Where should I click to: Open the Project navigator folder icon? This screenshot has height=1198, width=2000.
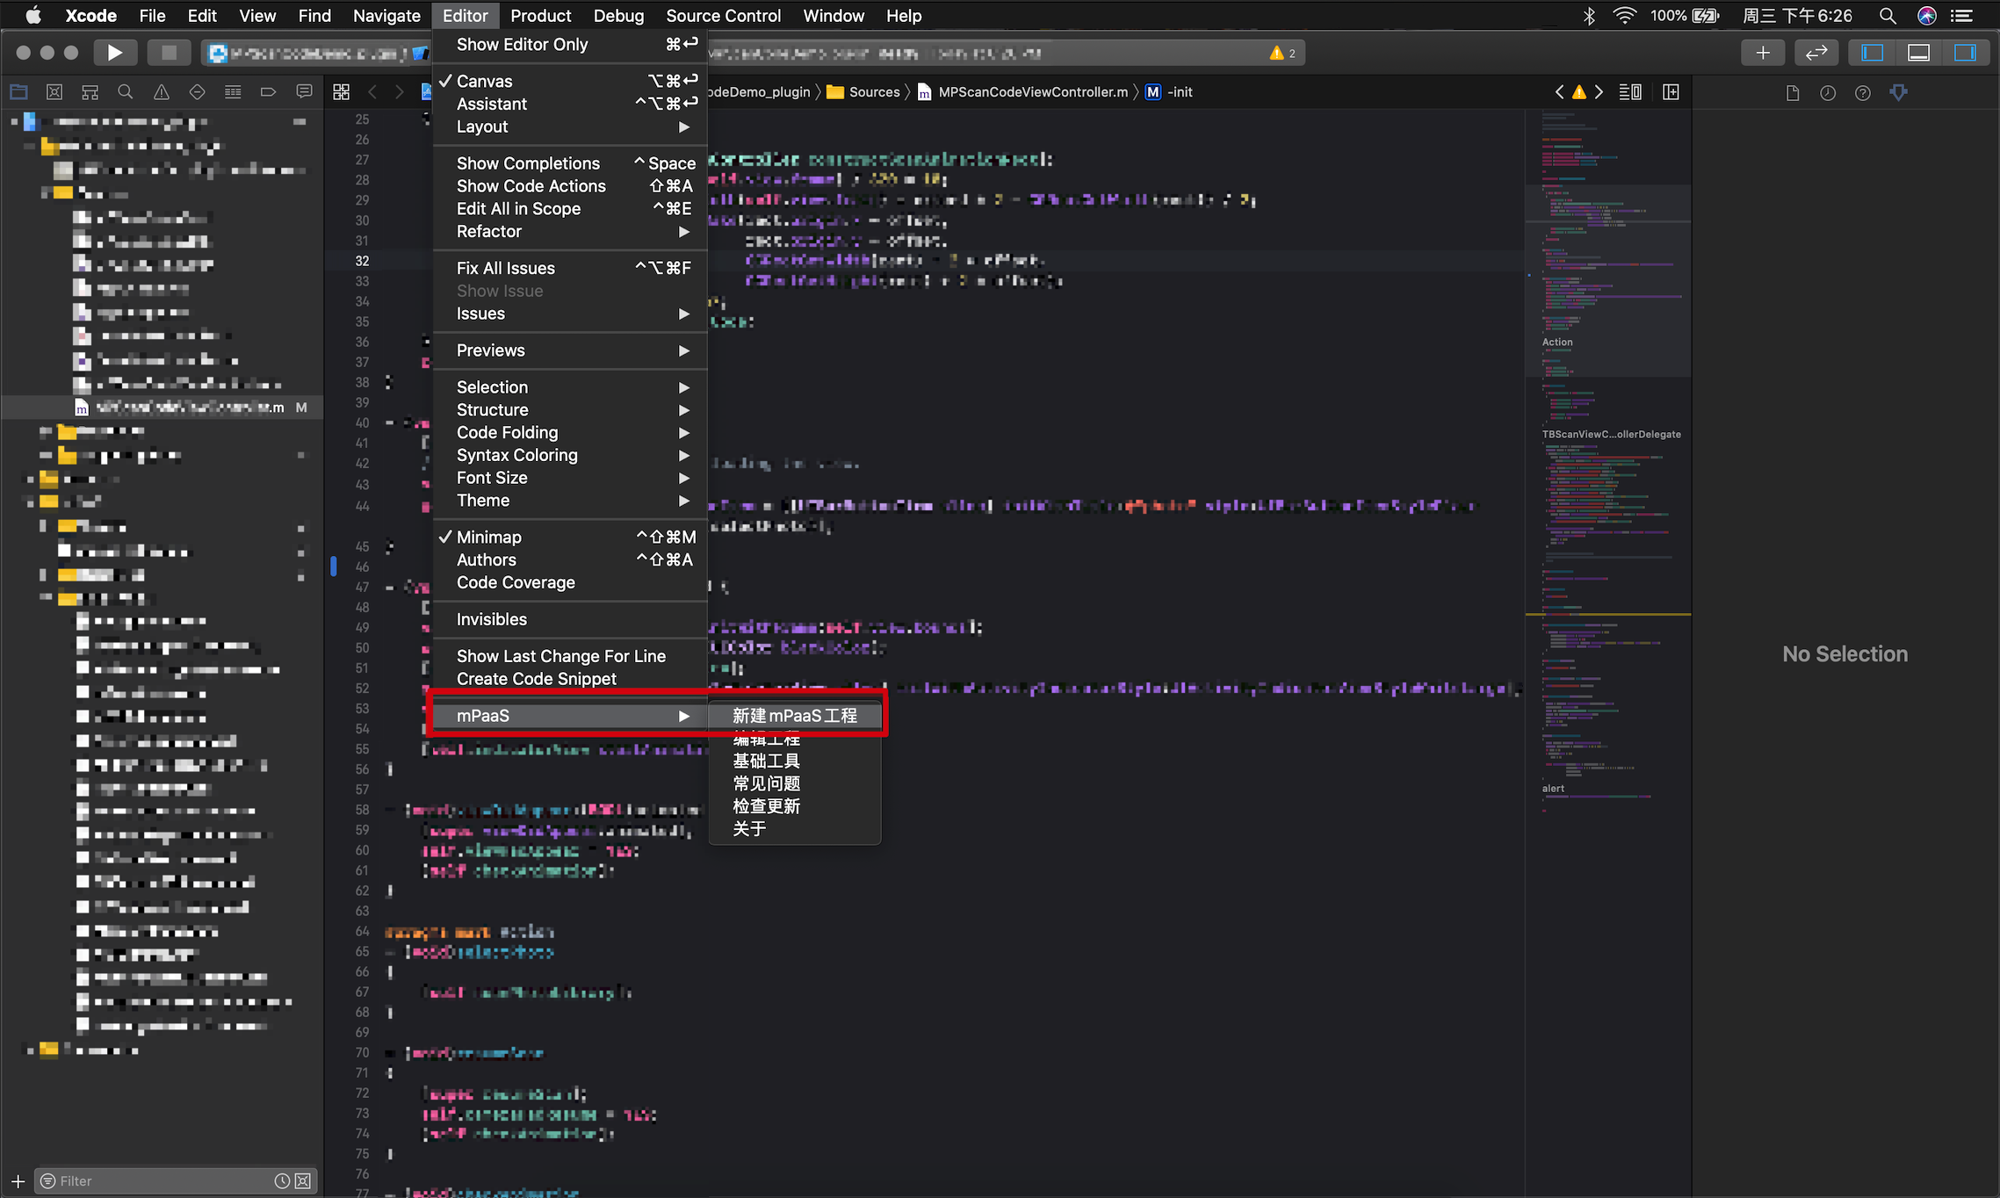click(x=18, y=92)
